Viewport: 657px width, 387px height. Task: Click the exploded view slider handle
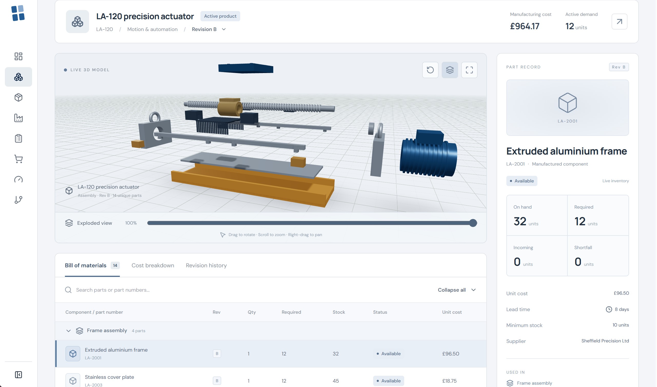[x=473, y=223]
